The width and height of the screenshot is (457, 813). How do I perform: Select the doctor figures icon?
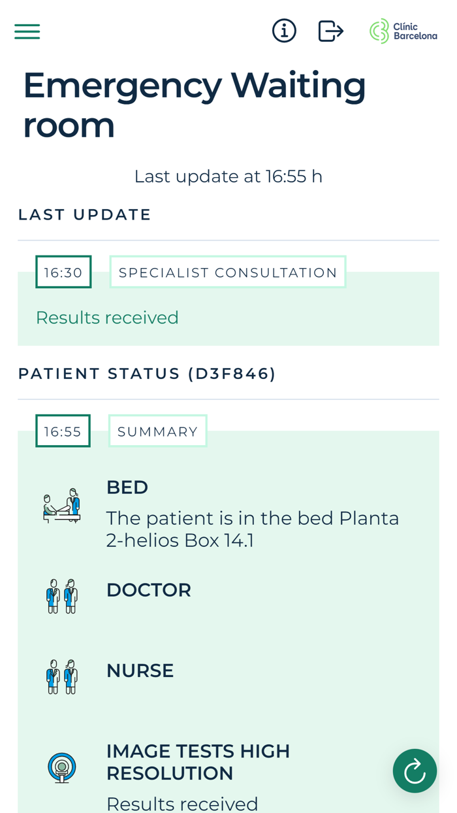pyautogui.click(x=62, y=595)
